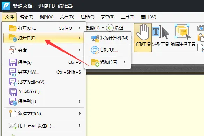Image resolution: width=204 pixels, height=136 pixels.
Task: Choose 打开自(F) menu entry
Action: coord(44,38)
